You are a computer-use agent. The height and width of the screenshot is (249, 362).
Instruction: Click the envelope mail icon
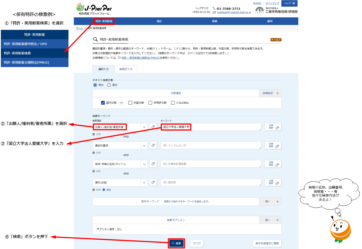point(214,12)
